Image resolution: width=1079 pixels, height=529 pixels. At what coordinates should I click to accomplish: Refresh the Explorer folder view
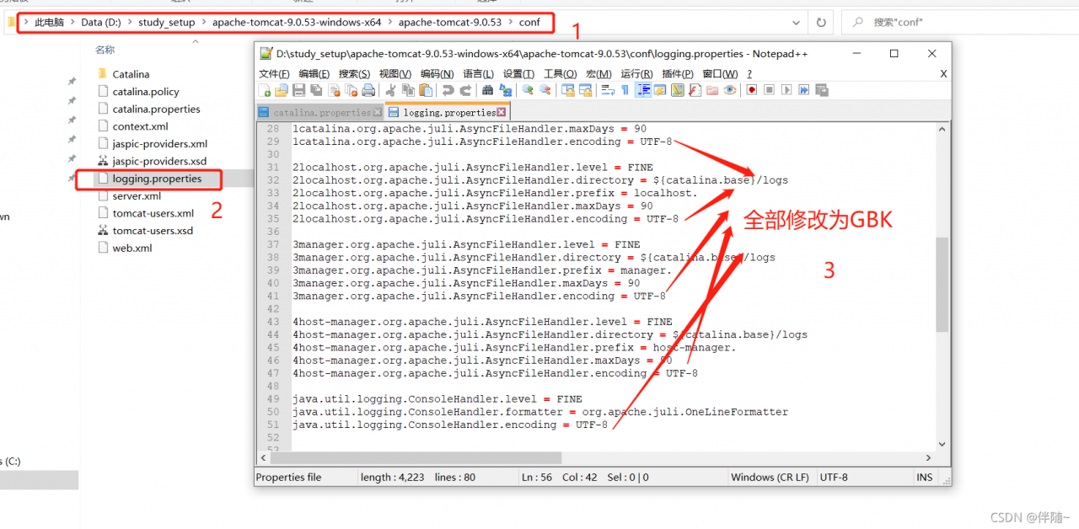click(x=820, y=23)
